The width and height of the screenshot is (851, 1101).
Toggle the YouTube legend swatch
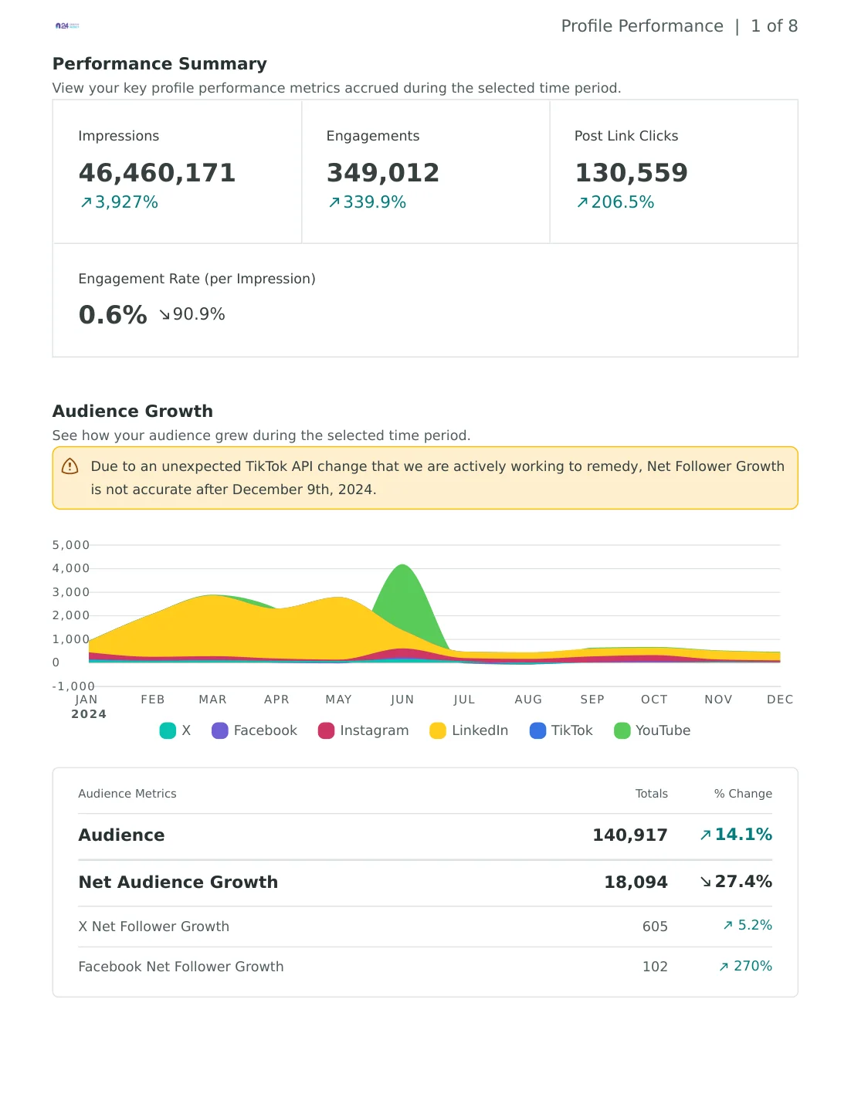coord(622,730)
